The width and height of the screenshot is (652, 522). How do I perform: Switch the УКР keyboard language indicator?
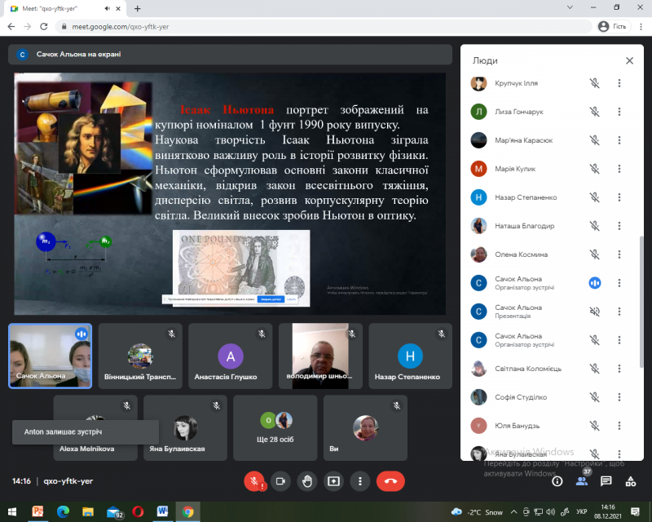[582, 511]
